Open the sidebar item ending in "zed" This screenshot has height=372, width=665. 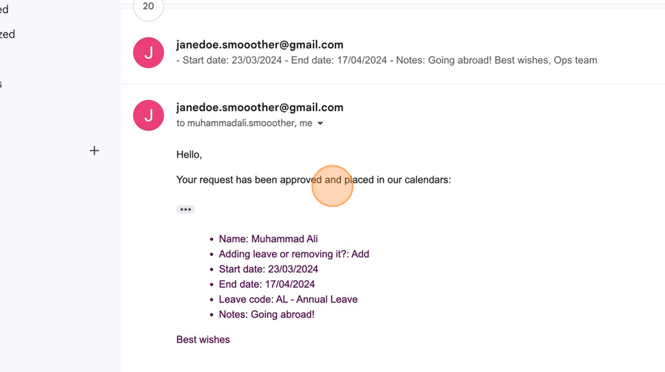tap(7, 34)
